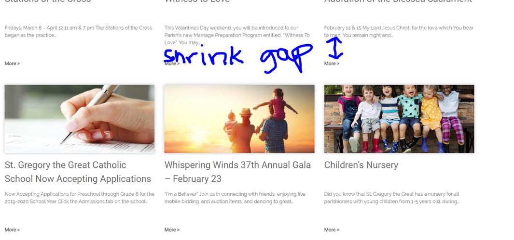Screen dimensions: 514x240
Task: Select the Witness to Love excerpt text
Action: click(x=237, y=35)
